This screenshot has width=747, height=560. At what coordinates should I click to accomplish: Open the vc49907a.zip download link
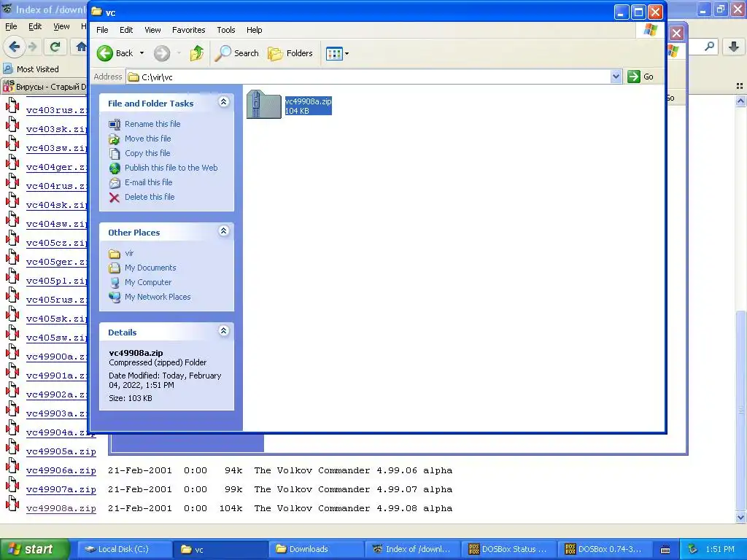click(61, 489)
